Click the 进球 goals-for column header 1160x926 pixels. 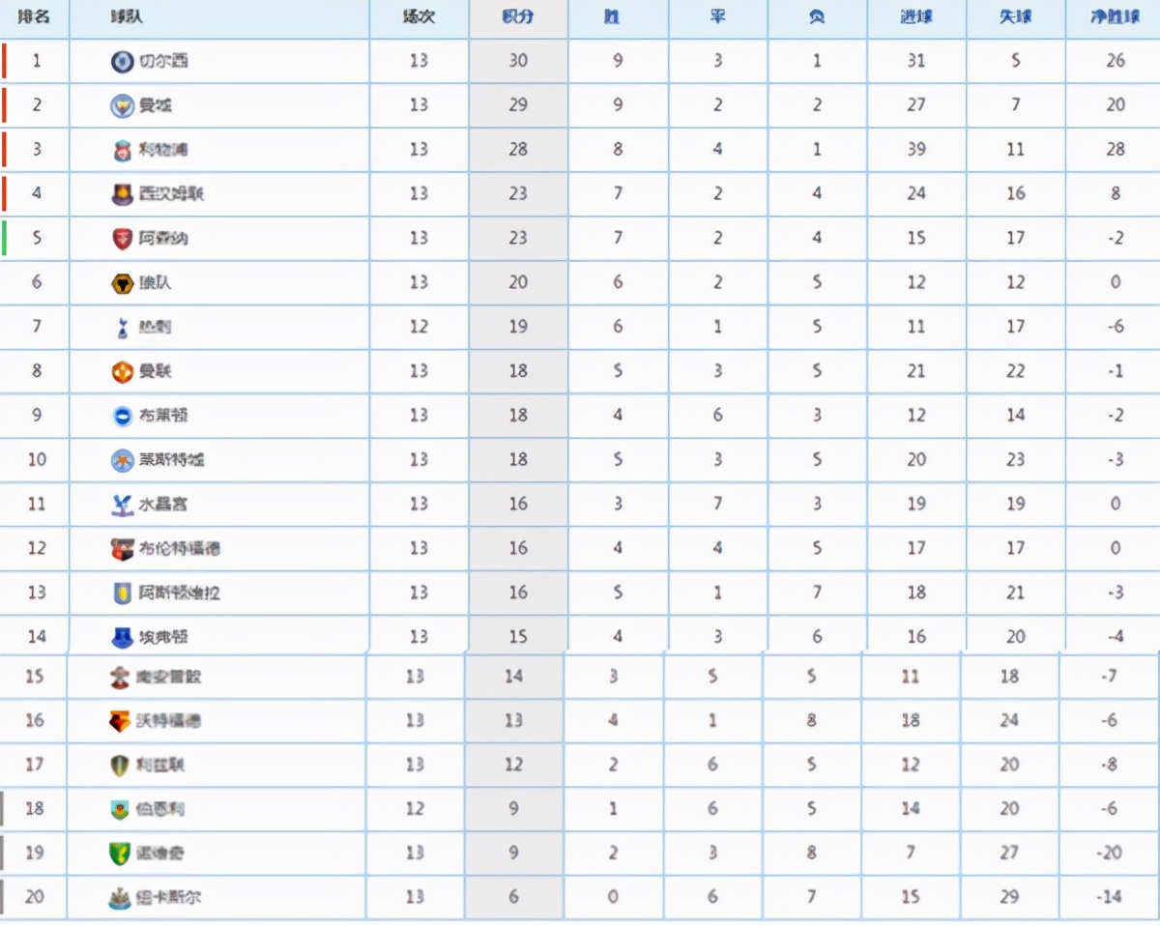click(915, 18)
